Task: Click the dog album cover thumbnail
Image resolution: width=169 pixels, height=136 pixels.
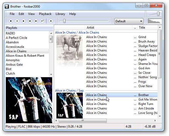Action: [70, 48]
